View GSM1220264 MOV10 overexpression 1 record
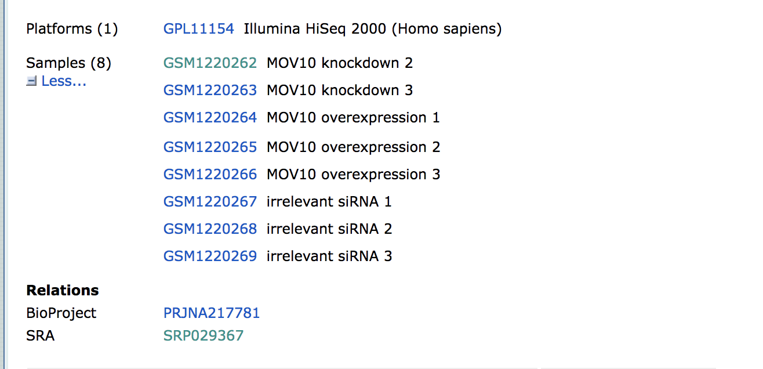This screenshot has height=369, width=763. coord(210,117)
